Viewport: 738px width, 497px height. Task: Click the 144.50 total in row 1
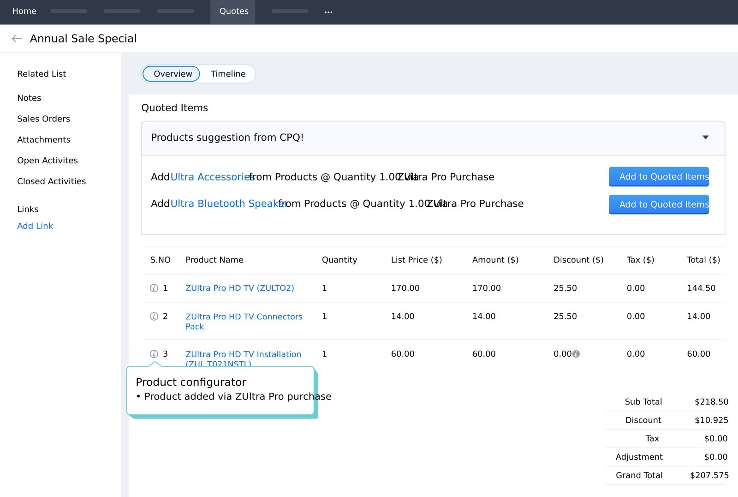click(x=701, y=288)
